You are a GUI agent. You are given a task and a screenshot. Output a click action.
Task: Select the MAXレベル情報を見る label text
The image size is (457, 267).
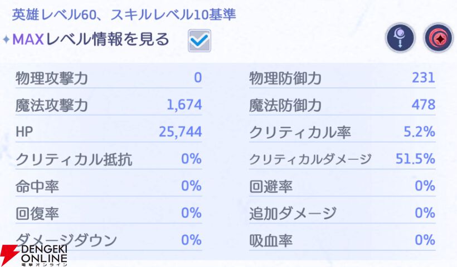point(91,39)
